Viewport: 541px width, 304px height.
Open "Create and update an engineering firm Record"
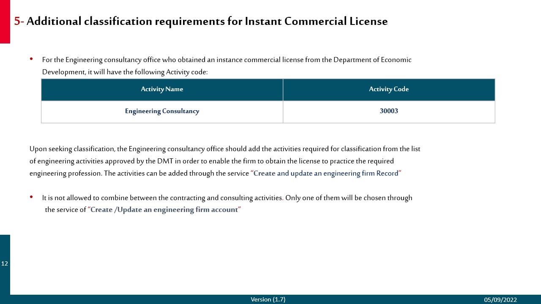click(x=325, y=174)
